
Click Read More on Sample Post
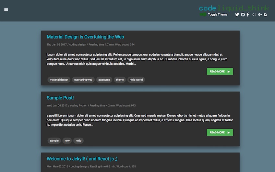220,132
